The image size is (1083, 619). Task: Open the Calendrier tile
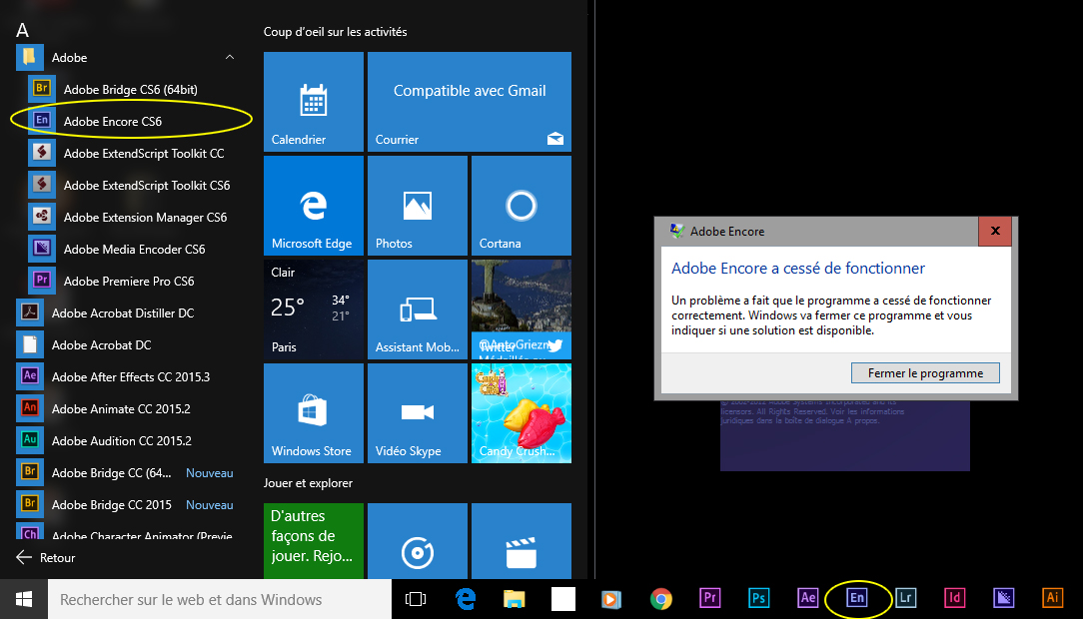tap(313, 102)
